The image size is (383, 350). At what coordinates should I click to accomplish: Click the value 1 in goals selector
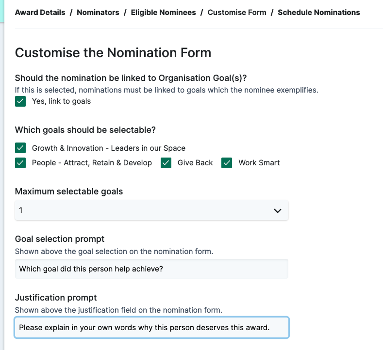pyautogui.click(x=21, y=210)
